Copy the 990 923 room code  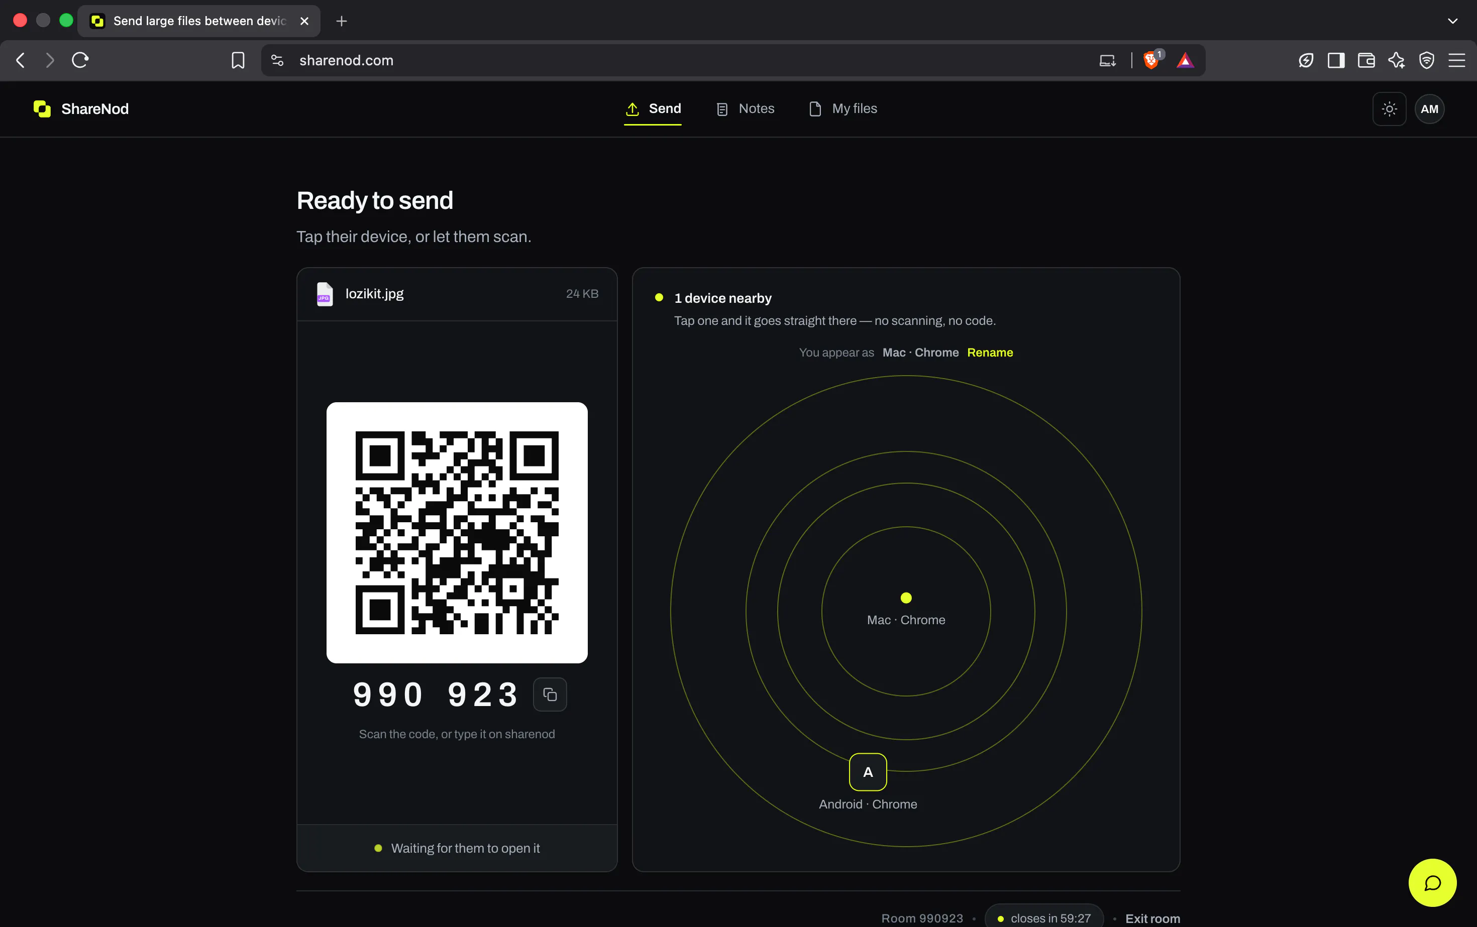click(x=550, y=694)
